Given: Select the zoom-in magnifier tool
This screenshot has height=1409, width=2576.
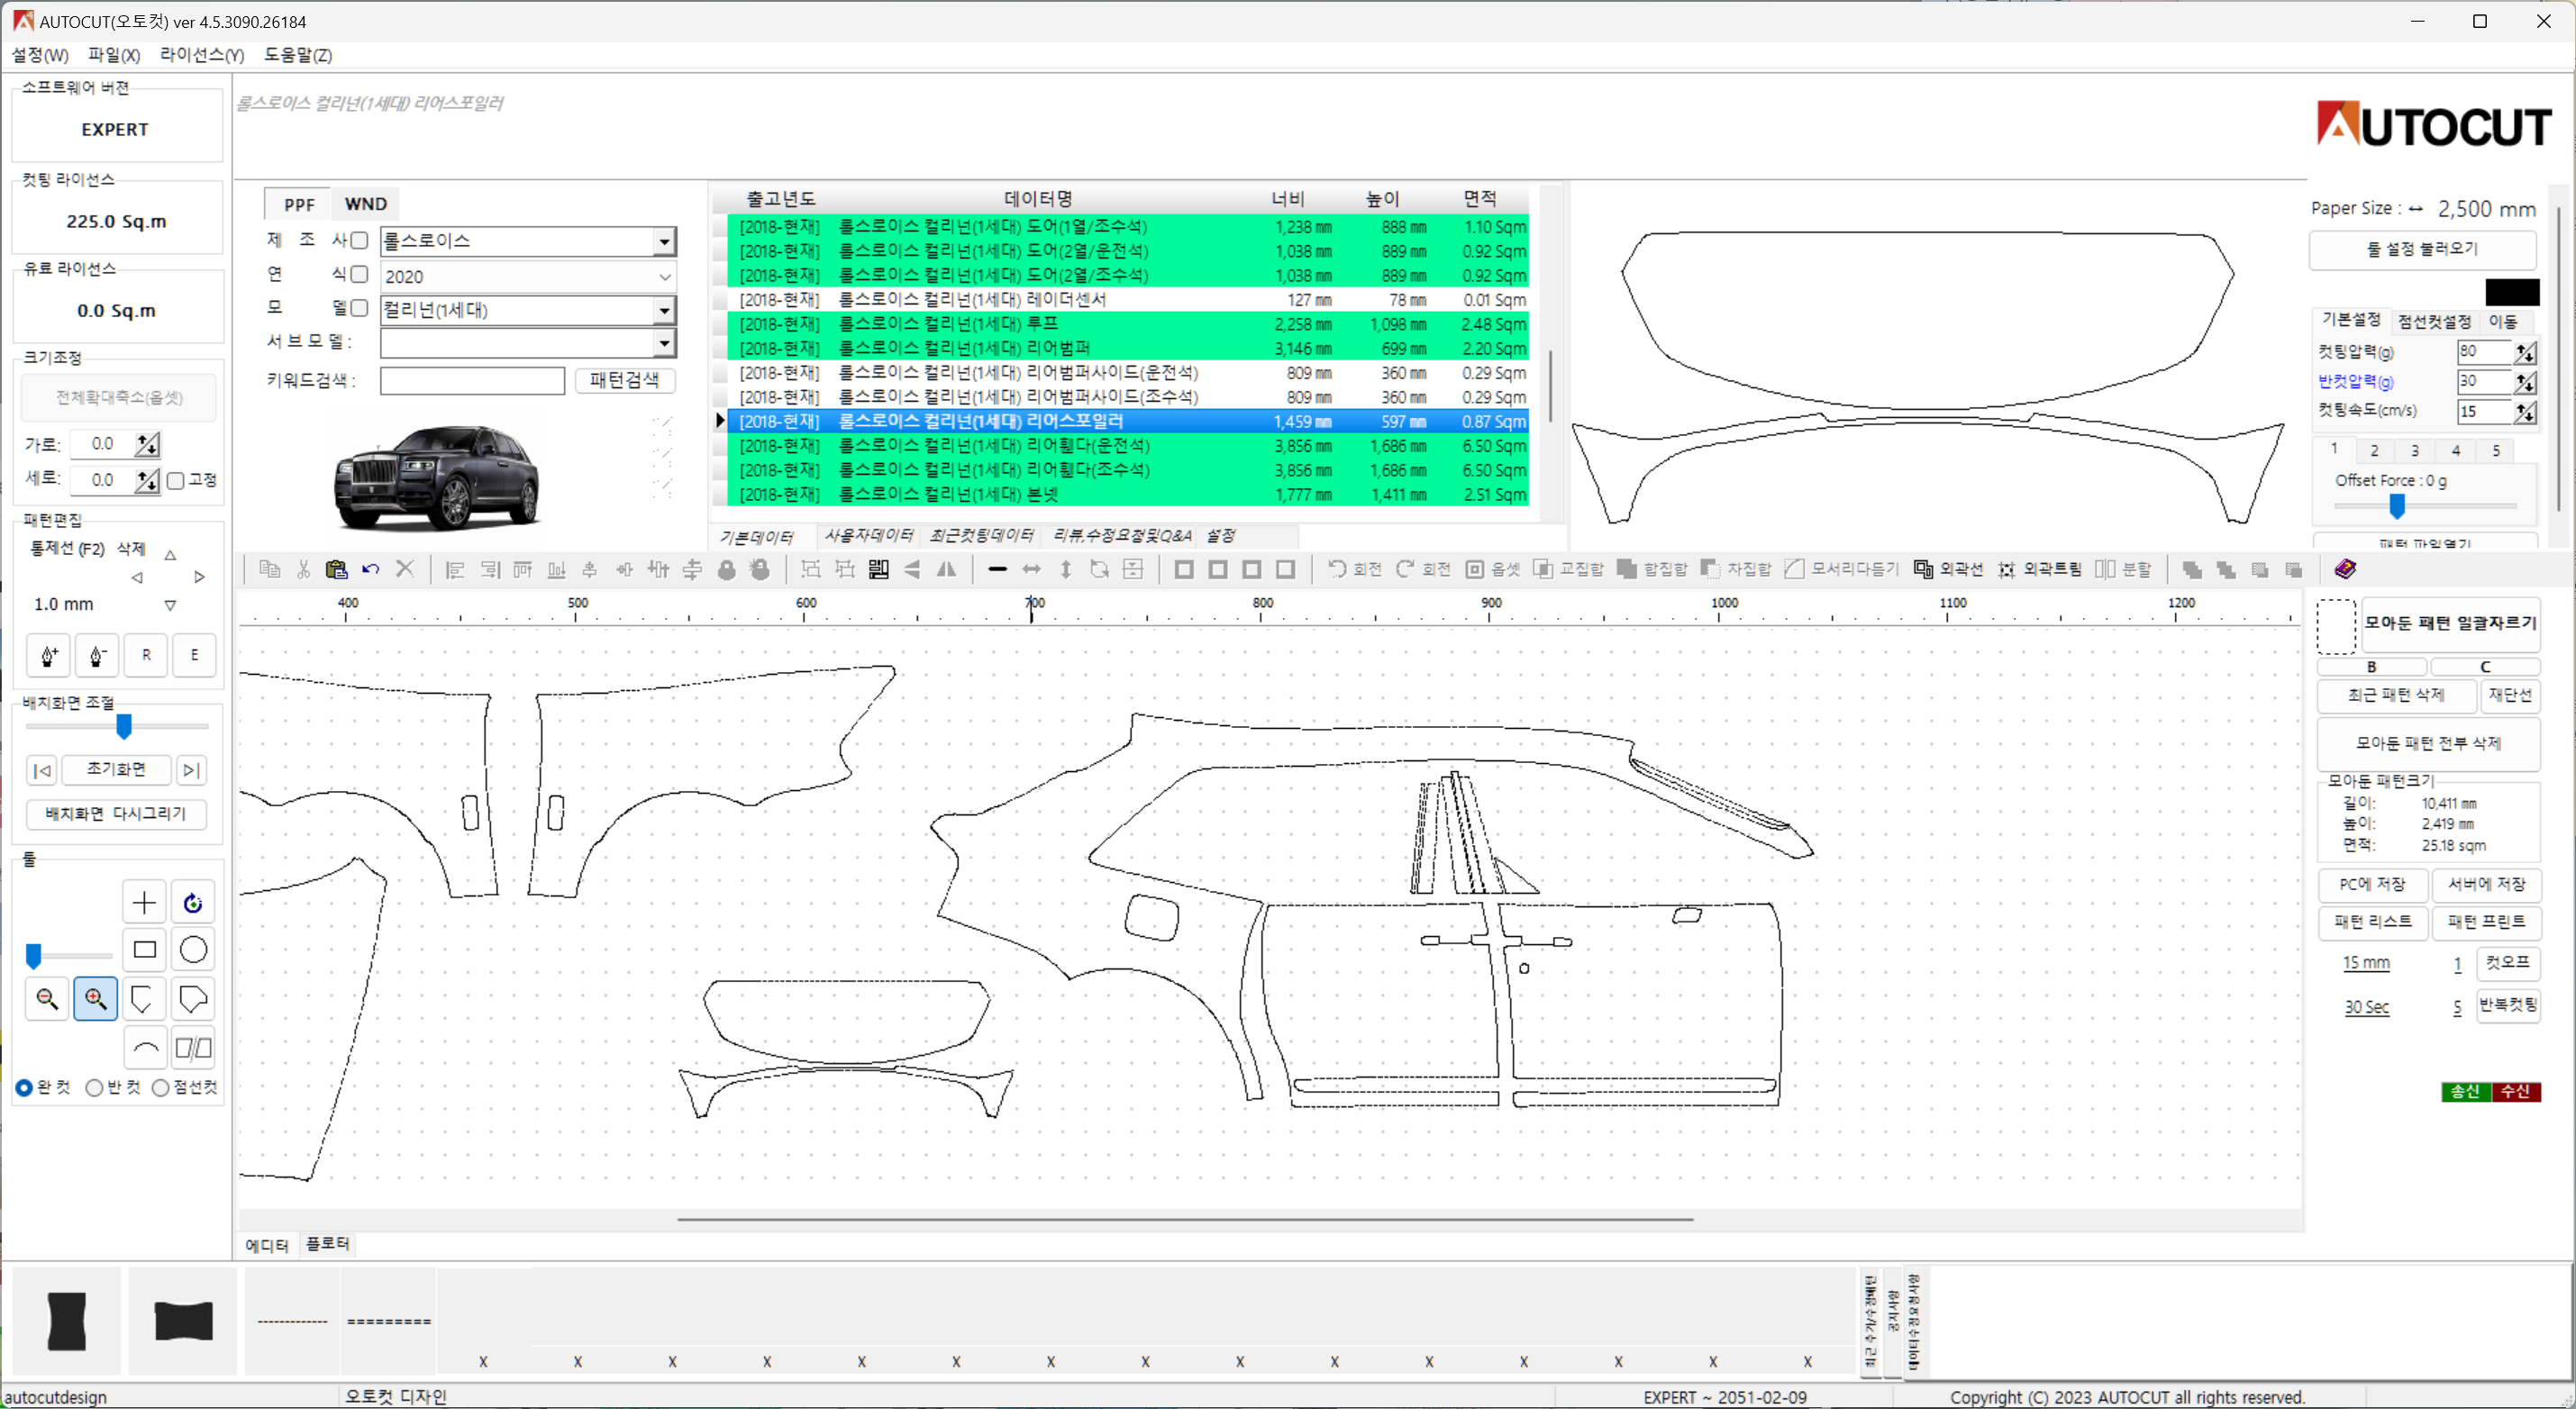Looking at the screenshot, I should tap(94, 999).
